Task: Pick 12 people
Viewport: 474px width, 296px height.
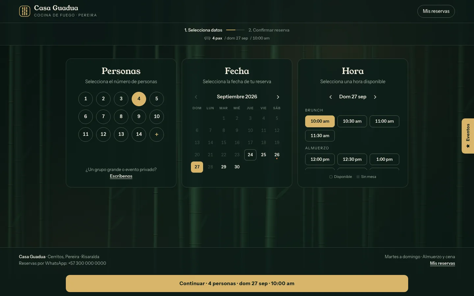Action: coord(103,134)
